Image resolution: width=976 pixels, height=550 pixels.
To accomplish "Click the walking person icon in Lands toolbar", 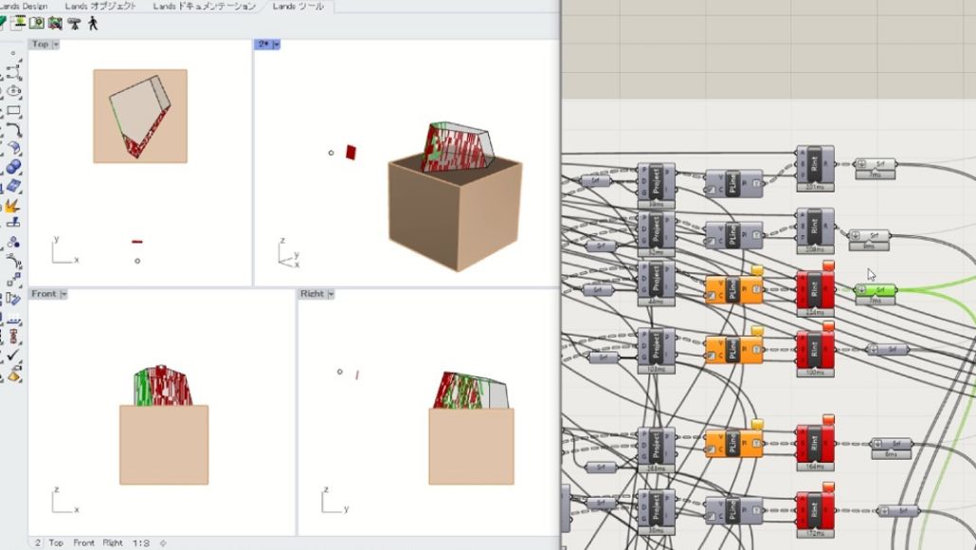I will tap(91, 23).
